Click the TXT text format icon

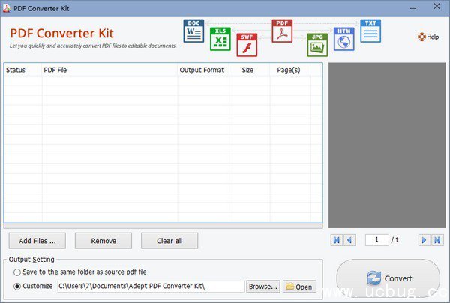point(370,31)
